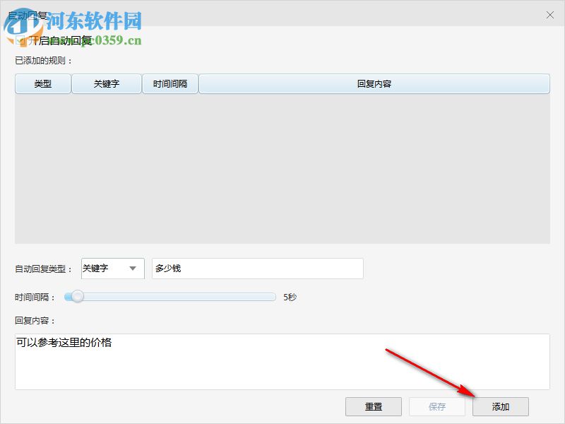Click the 自动回复类型 label
The image size is (565, 424).
[x=43, y=269]
